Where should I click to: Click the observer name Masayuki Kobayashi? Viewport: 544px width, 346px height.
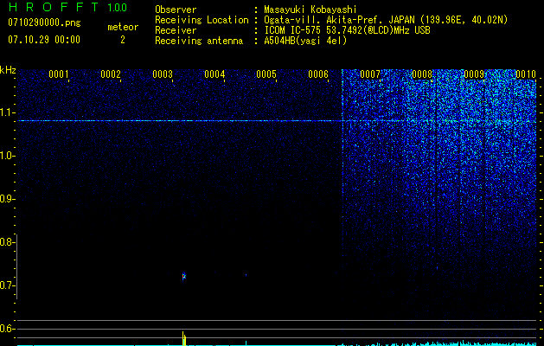coord(310,10)
